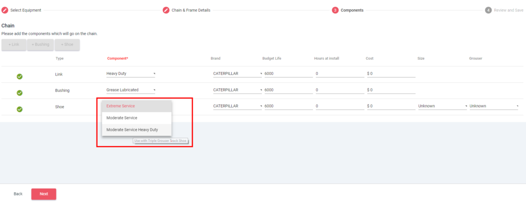Open Bushing component Grease Lubricated dropdown
This screenshot has width=526, height=202.
[x=130, y=90]
